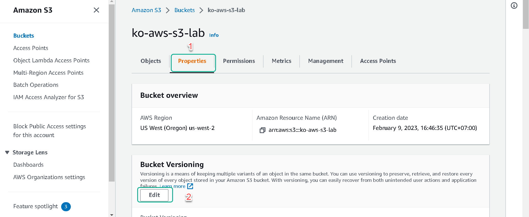Open Multi-Region Access Points
Image resolution: width=529 pixels, height=217 pixels.
pyautogui.click(x=48, y=73)
